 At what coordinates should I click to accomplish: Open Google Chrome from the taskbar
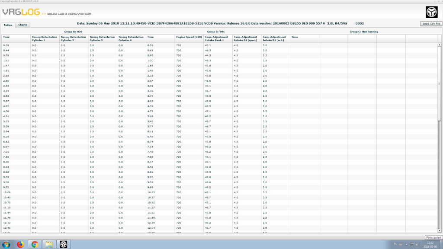tap(35, 245)
